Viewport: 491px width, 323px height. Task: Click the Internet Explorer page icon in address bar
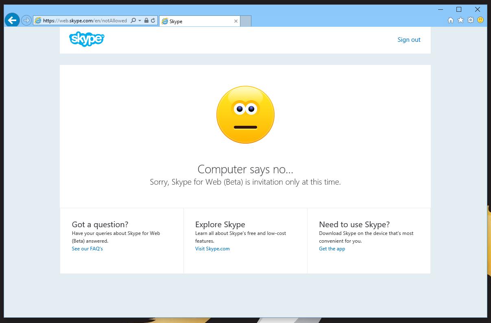38,20
